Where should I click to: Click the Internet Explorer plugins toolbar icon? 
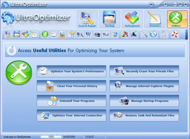coord(88,34)
